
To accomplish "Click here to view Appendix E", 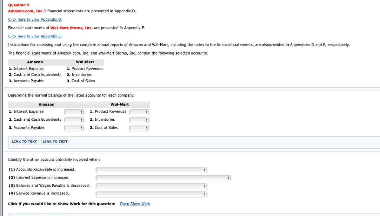I will (35, 36).
